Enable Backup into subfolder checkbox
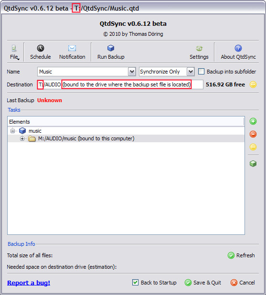The width and height of the screenshot is (266, 295). [x=201, y=72]
